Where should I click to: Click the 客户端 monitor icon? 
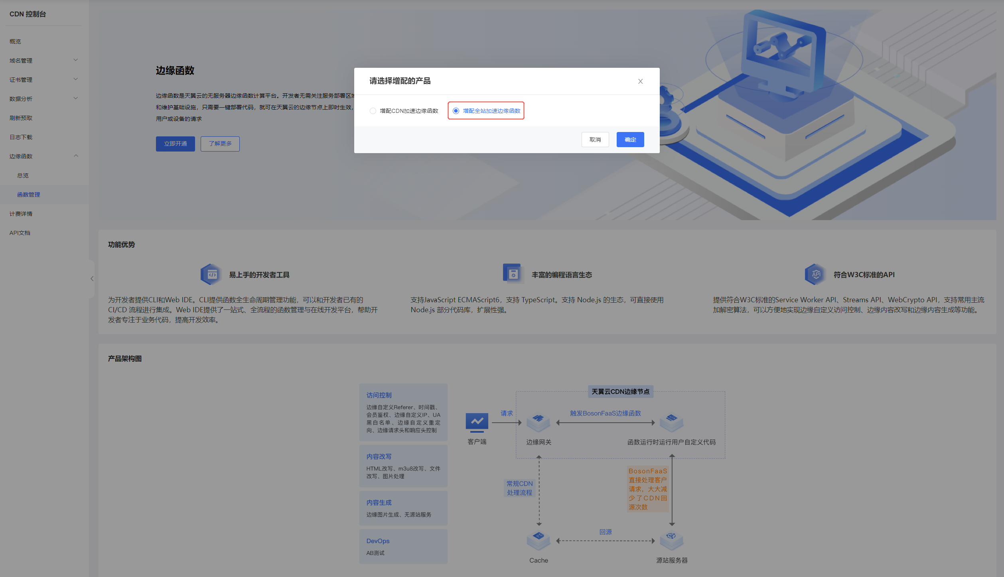pos(477,423)
